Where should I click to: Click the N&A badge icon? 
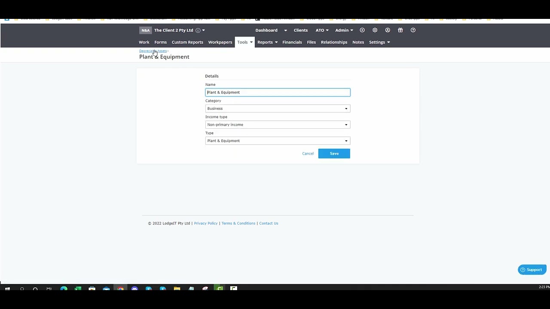pyautogui.click(x=146, y=30)
